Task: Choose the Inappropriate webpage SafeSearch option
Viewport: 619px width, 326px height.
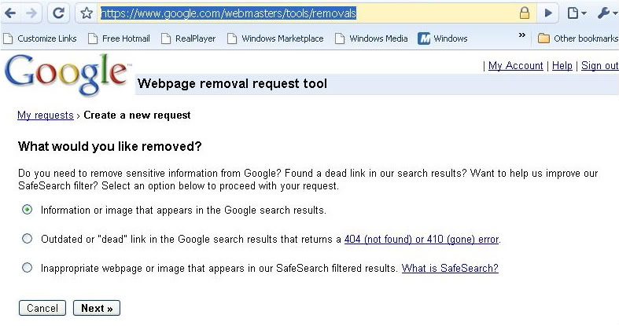Action: coord(28,268)
